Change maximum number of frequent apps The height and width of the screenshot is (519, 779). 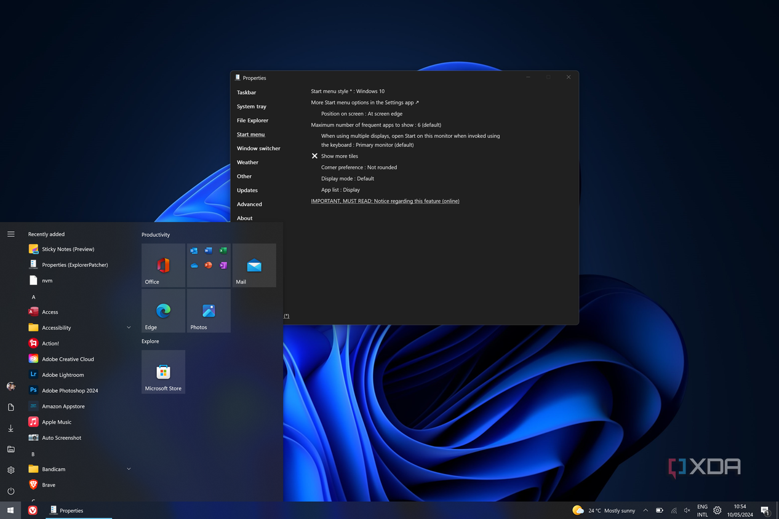[x=376, y=125]
